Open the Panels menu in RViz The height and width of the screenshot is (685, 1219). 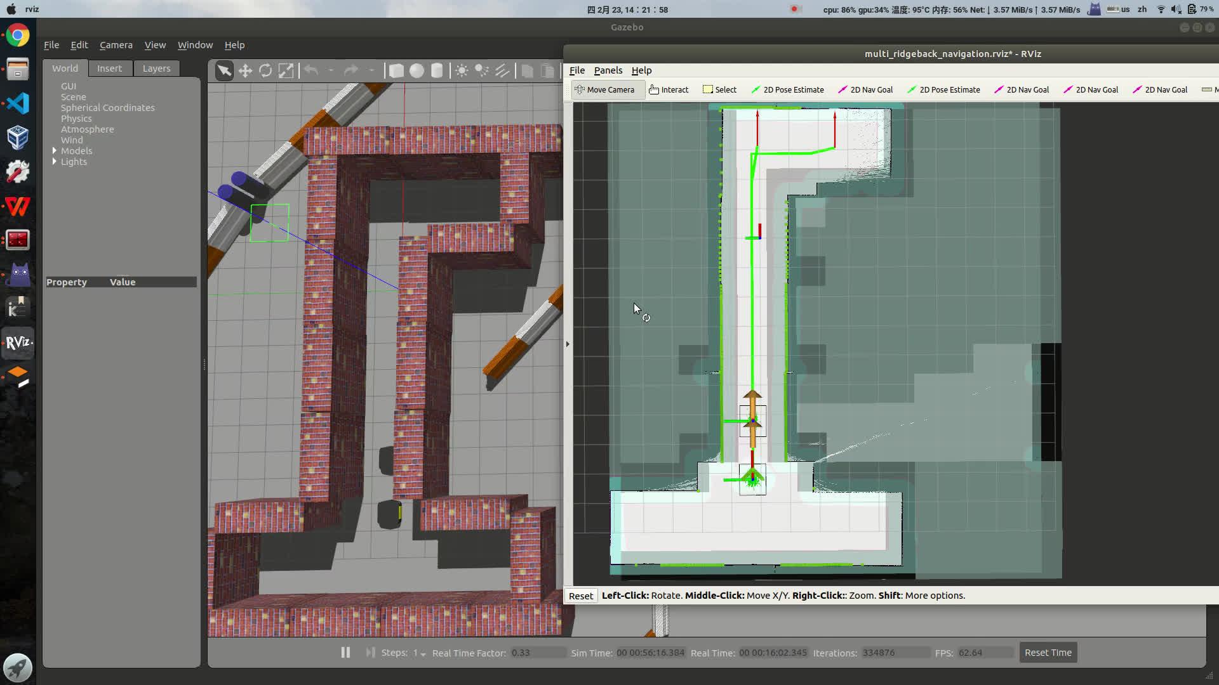tap(608, 70)
